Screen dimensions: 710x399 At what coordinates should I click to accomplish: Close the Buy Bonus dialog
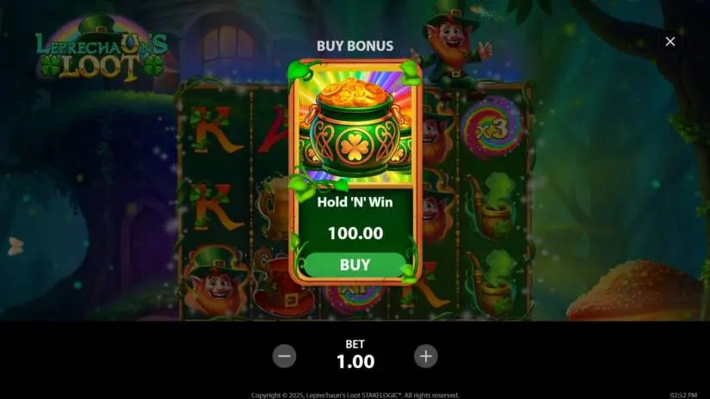point(670,41)
